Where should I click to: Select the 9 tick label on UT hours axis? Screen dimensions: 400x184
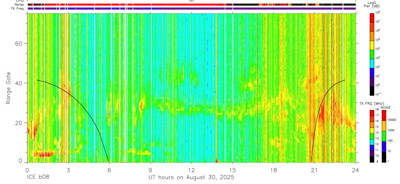(x=150, y=170)
